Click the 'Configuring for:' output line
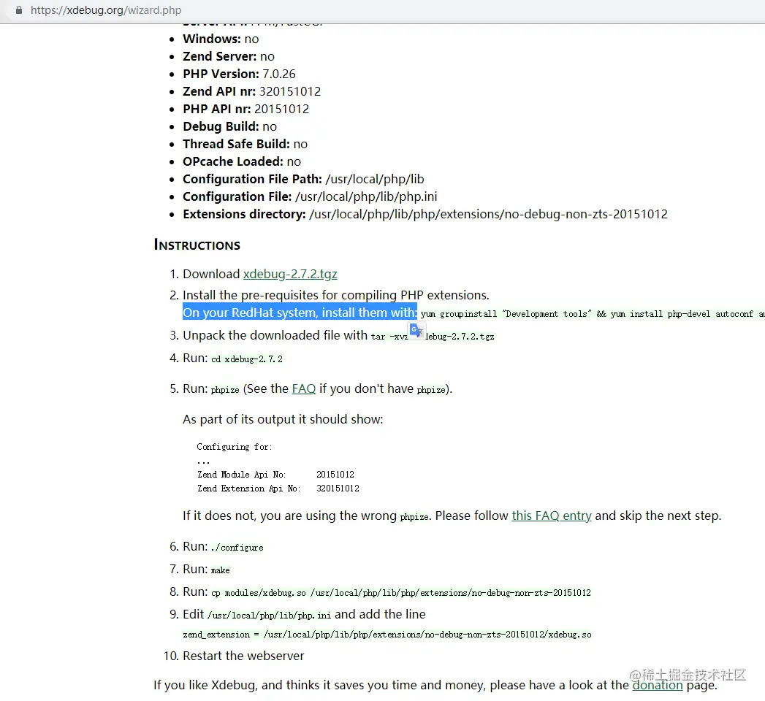This screenshot has width=765, height=701. click(x=235, y=447)
